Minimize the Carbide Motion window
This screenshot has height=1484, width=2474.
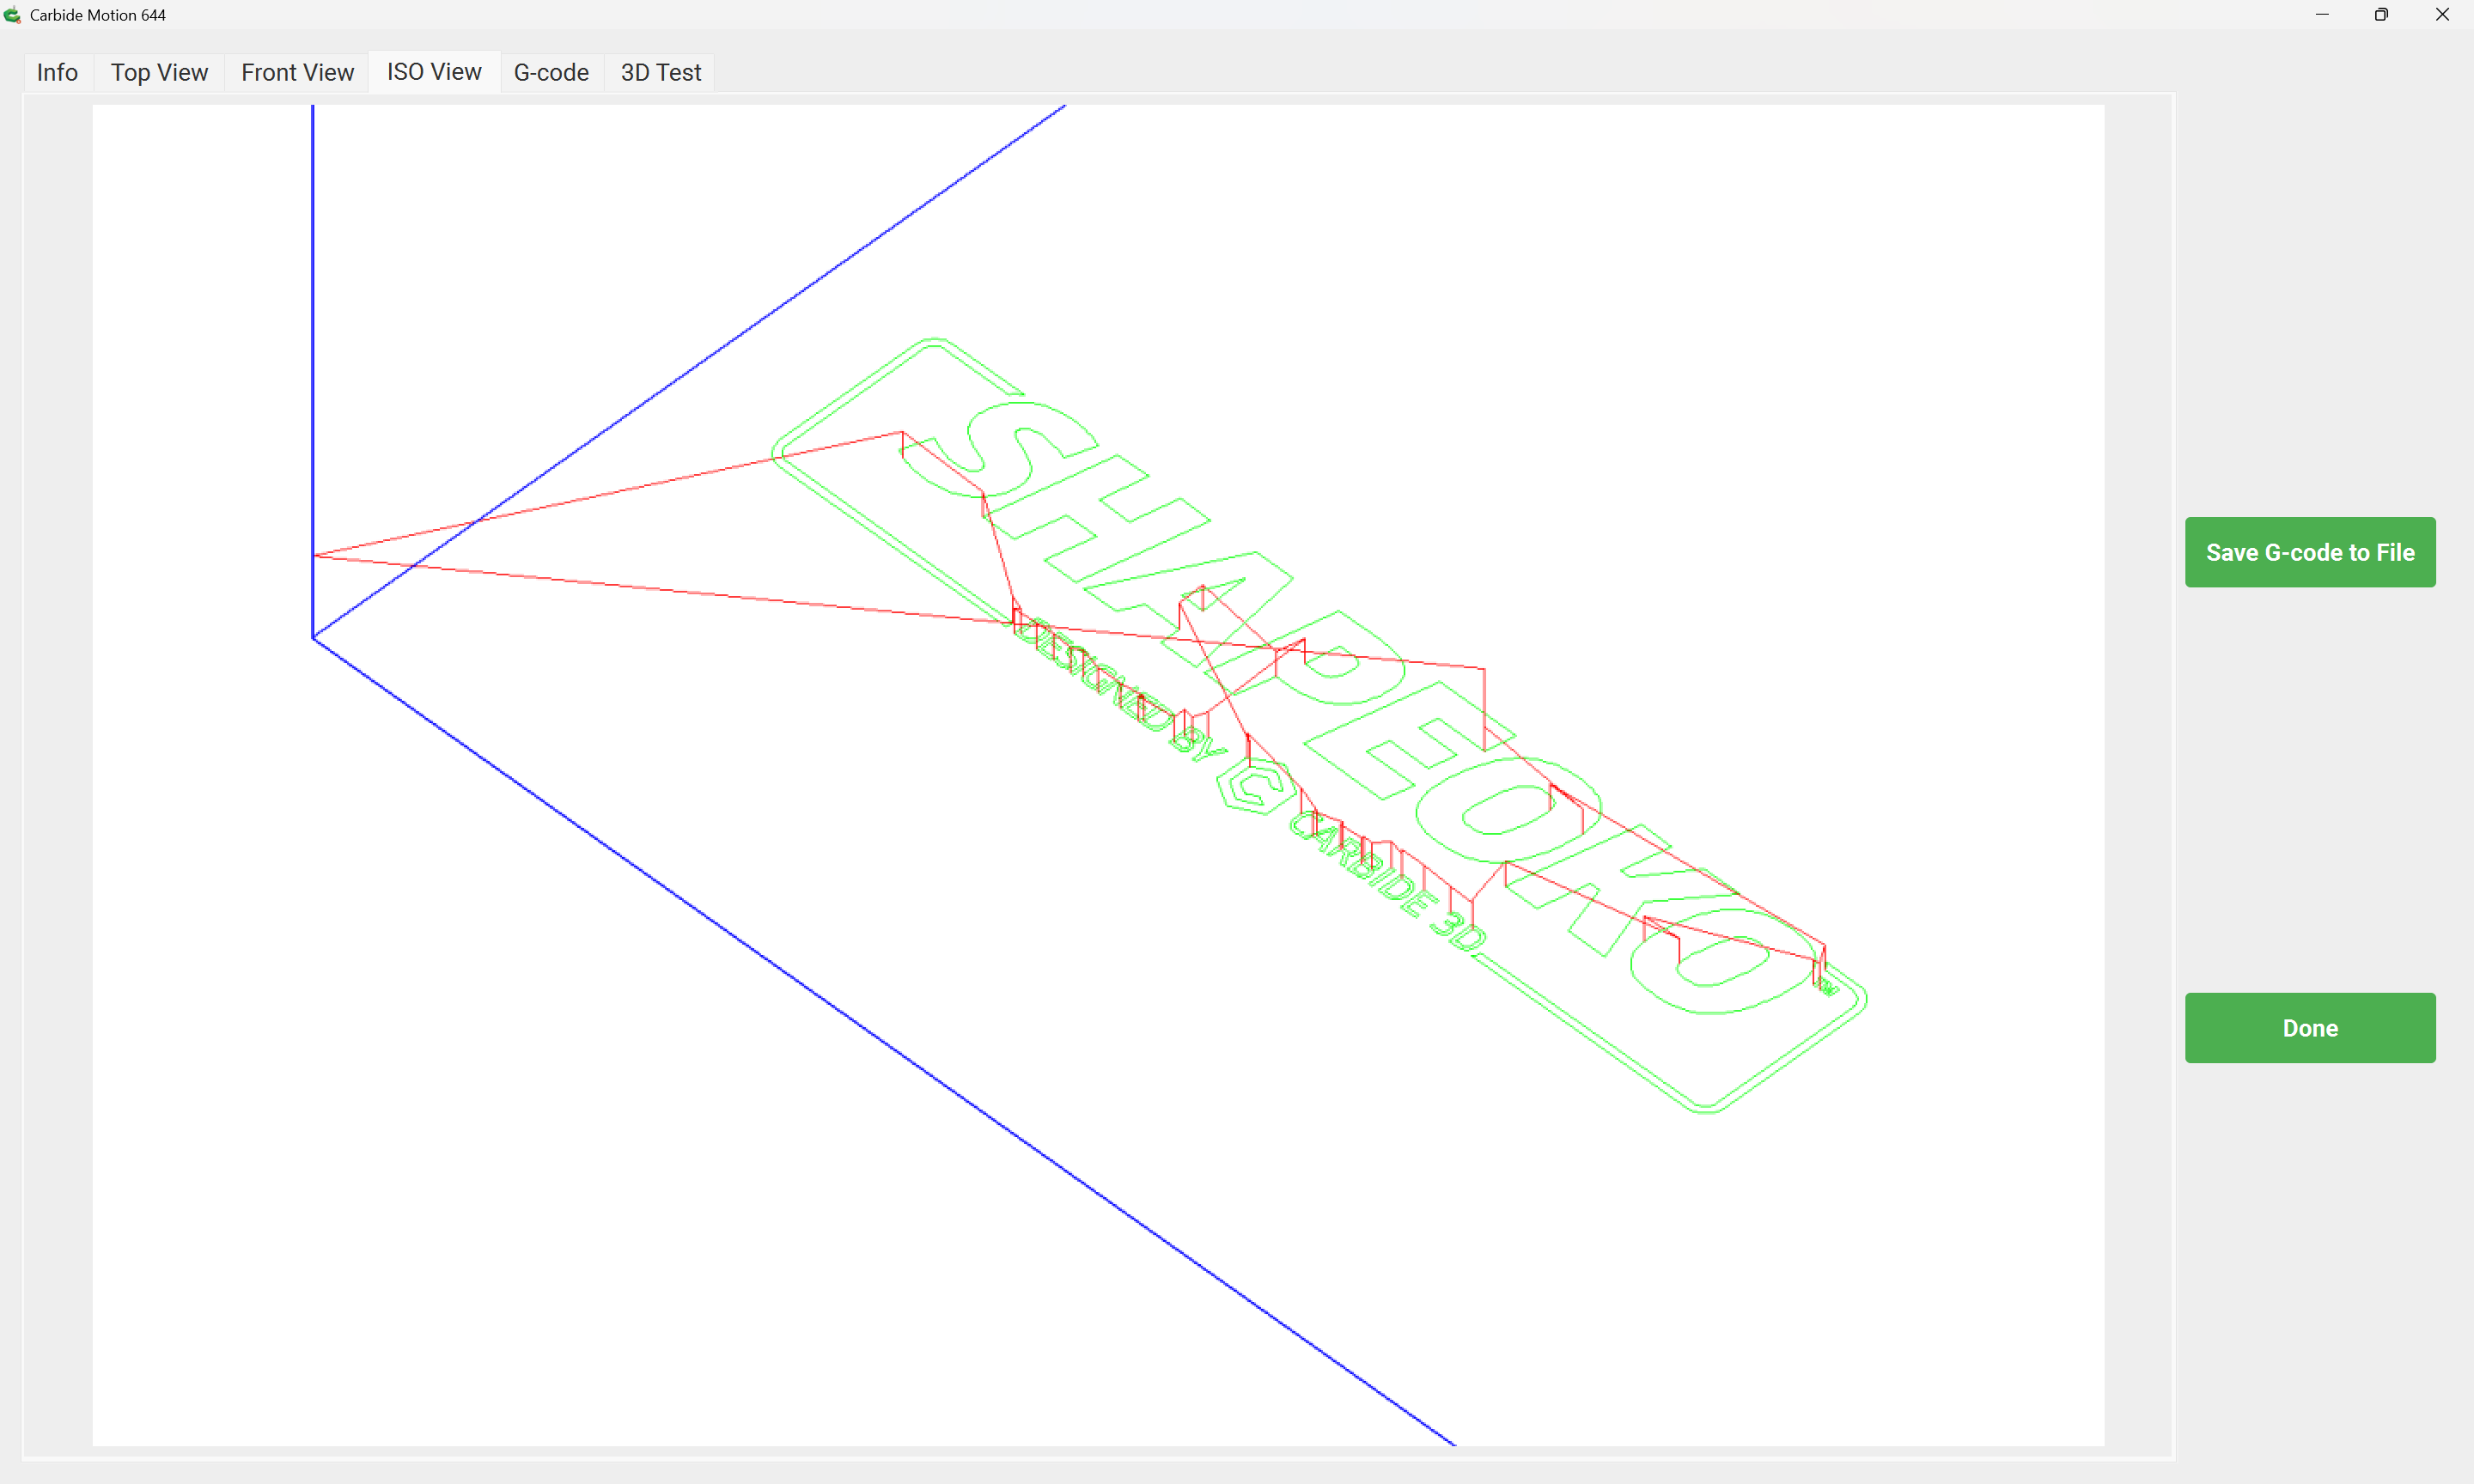click(x=2322, y=15)
